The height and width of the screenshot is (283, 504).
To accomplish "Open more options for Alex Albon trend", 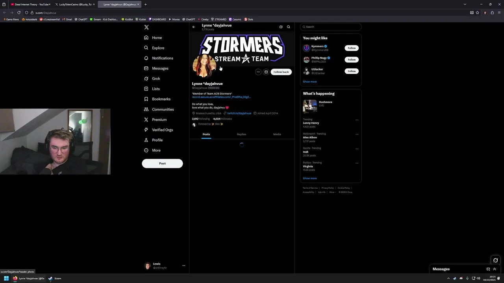I will click(357, 134).
